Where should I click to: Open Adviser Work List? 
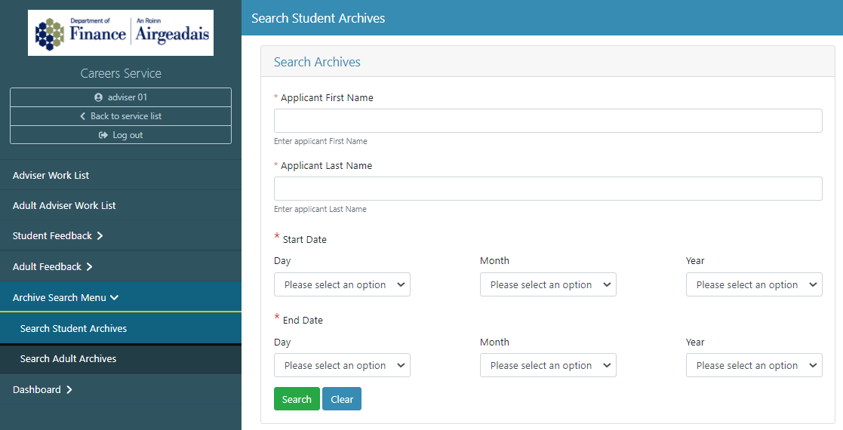pos(121,175)
